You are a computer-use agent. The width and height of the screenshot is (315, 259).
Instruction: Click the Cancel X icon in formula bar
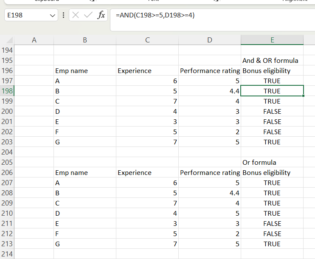(x=76, y=15)
